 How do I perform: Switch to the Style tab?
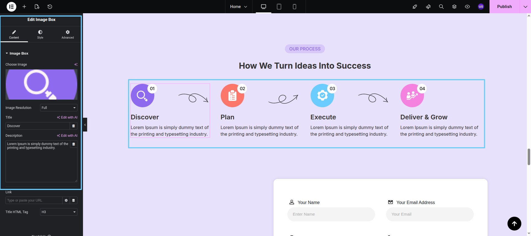coord(40,34)
